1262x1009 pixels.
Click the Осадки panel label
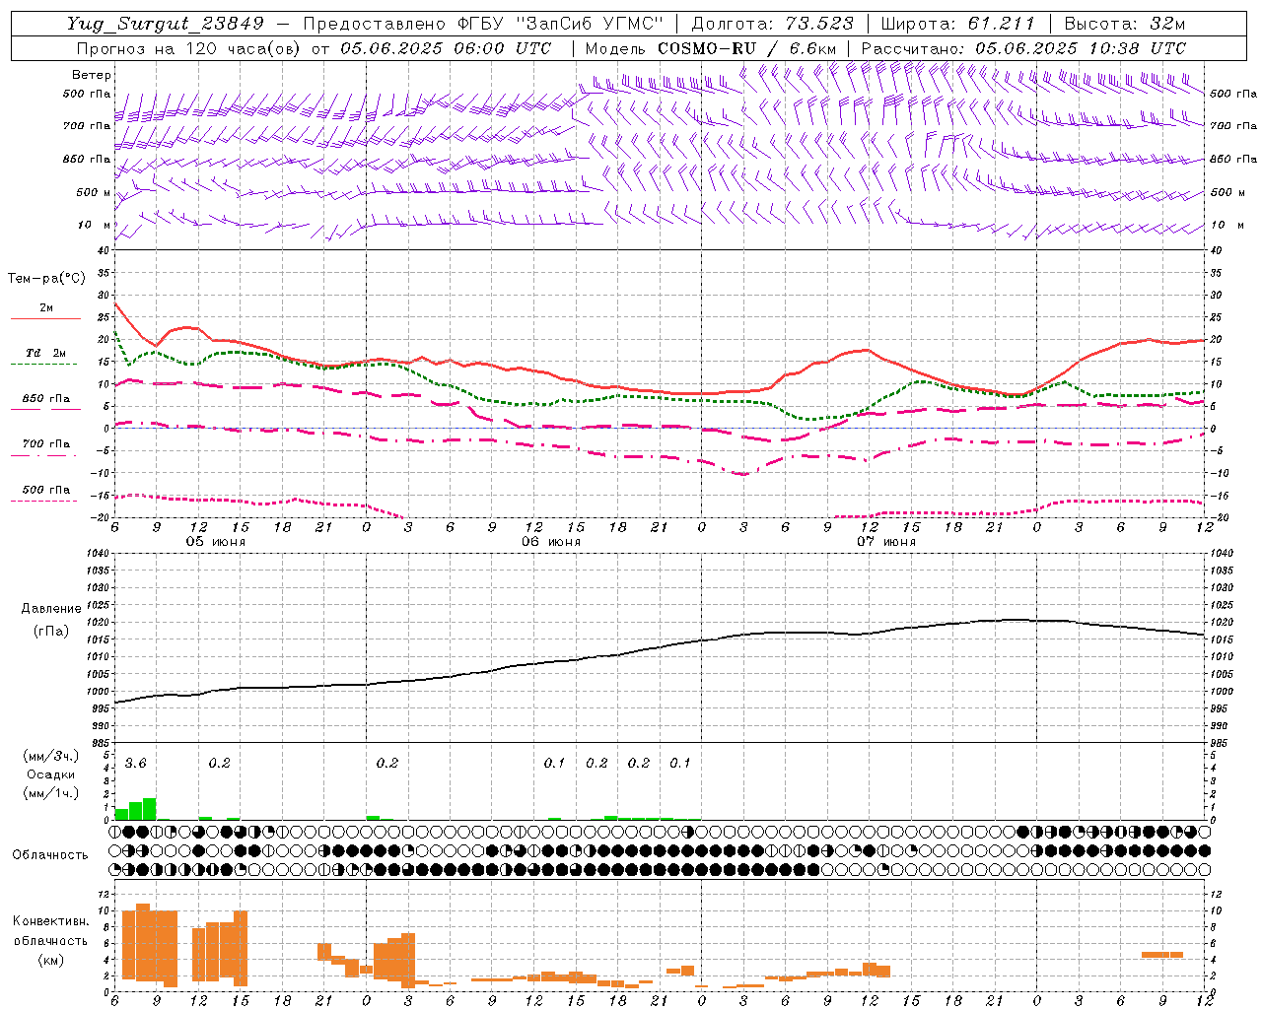50,774
